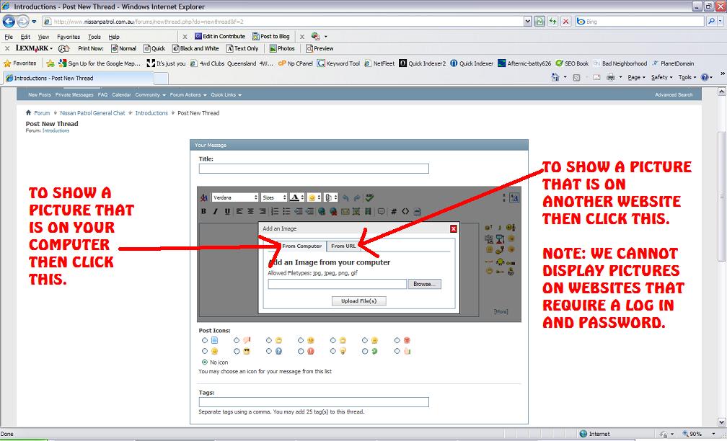The height and width of the screenshot is (441, 727).
Task: Click the [More] smilies link
Action: (501, 311)
